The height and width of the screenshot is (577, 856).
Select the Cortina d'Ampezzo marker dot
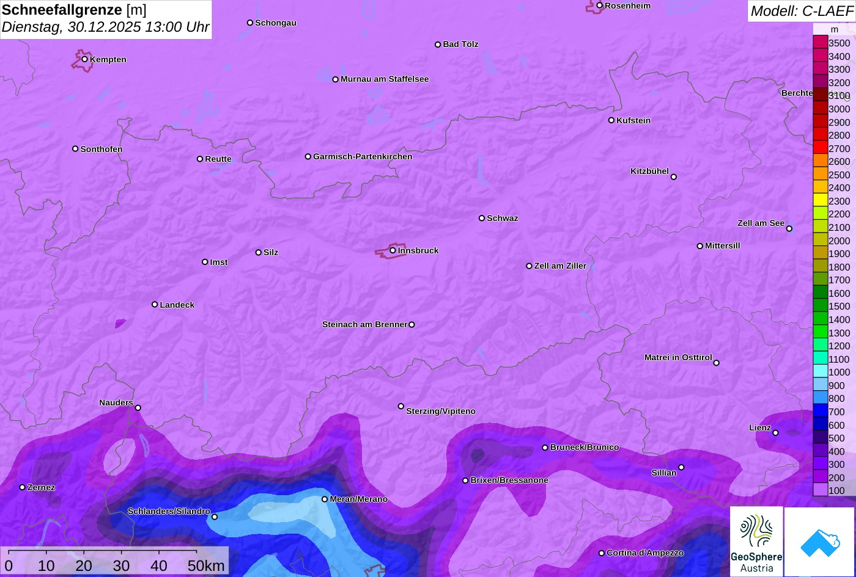602,553
